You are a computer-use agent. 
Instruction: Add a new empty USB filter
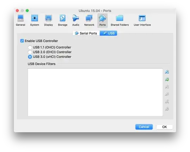pos(167,72)
